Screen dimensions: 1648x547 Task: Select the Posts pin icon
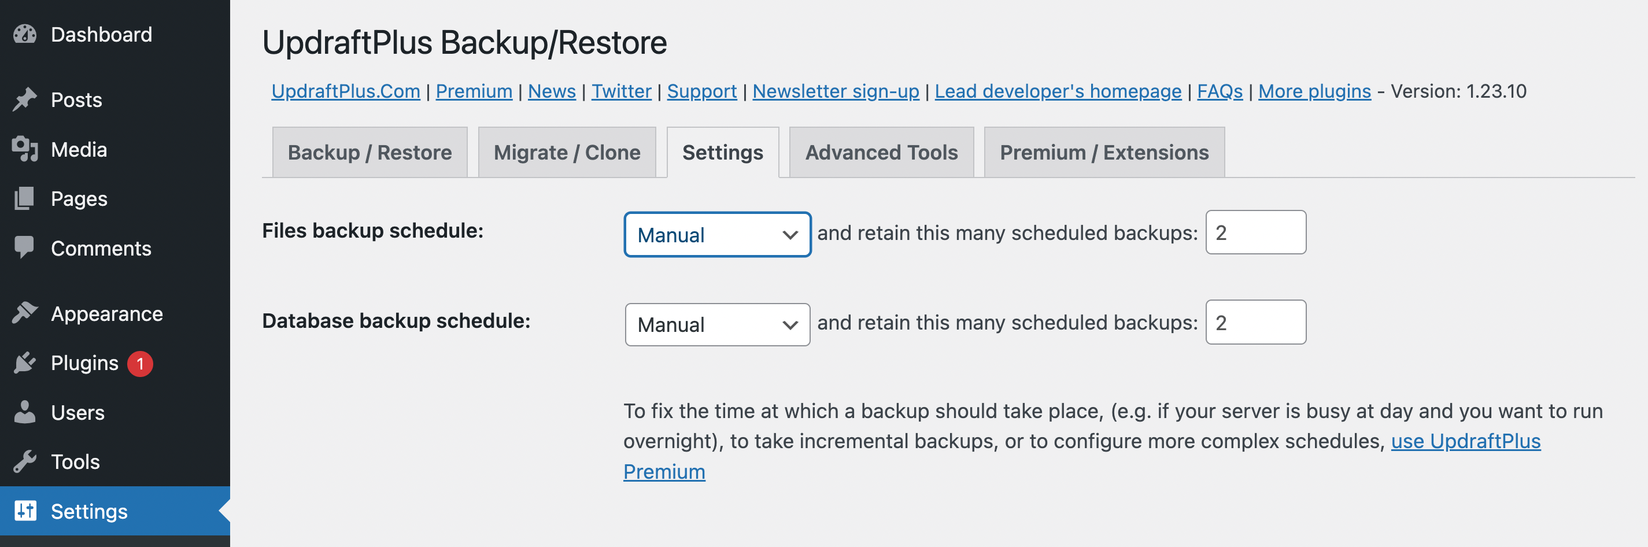coord(24,99)
